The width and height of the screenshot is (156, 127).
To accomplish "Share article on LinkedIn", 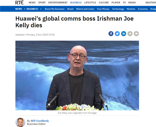I will [x=123, y=34].
